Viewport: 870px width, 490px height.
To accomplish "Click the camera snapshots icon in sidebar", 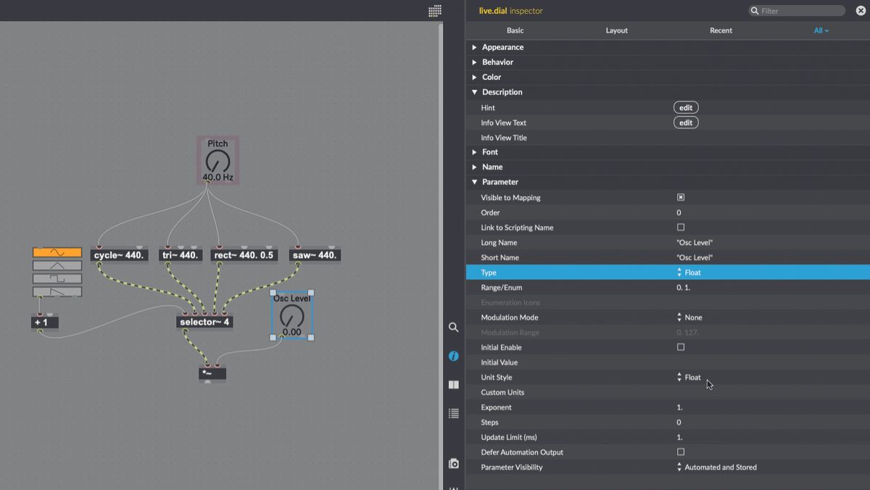I will tap(454, 463).
